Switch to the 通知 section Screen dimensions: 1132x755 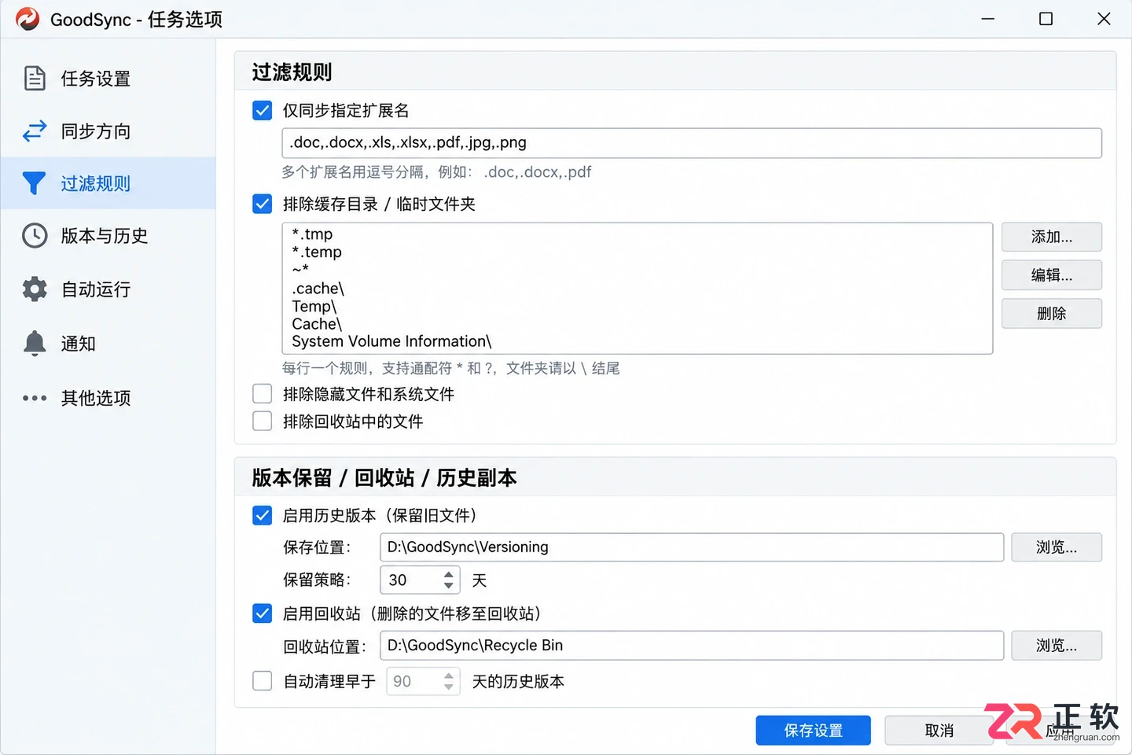pos(108,344)
